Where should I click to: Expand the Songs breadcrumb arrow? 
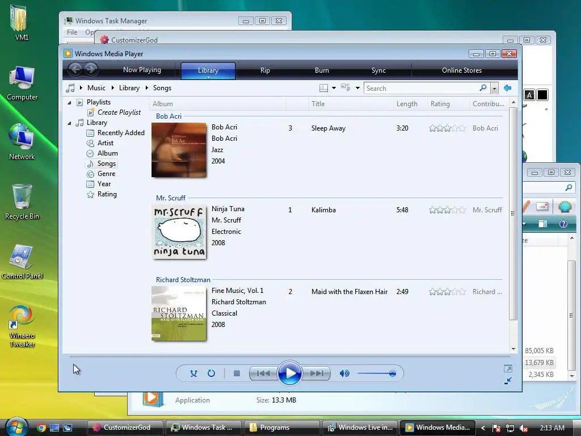coord(147,88)
